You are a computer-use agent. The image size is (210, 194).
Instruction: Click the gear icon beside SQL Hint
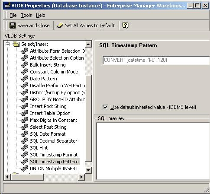(25, 148)
